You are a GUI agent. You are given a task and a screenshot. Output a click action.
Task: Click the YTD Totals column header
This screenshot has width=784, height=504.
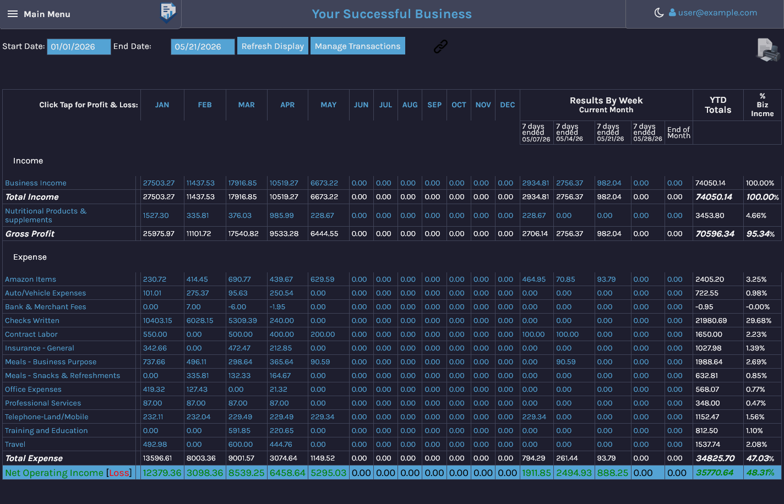718,105
